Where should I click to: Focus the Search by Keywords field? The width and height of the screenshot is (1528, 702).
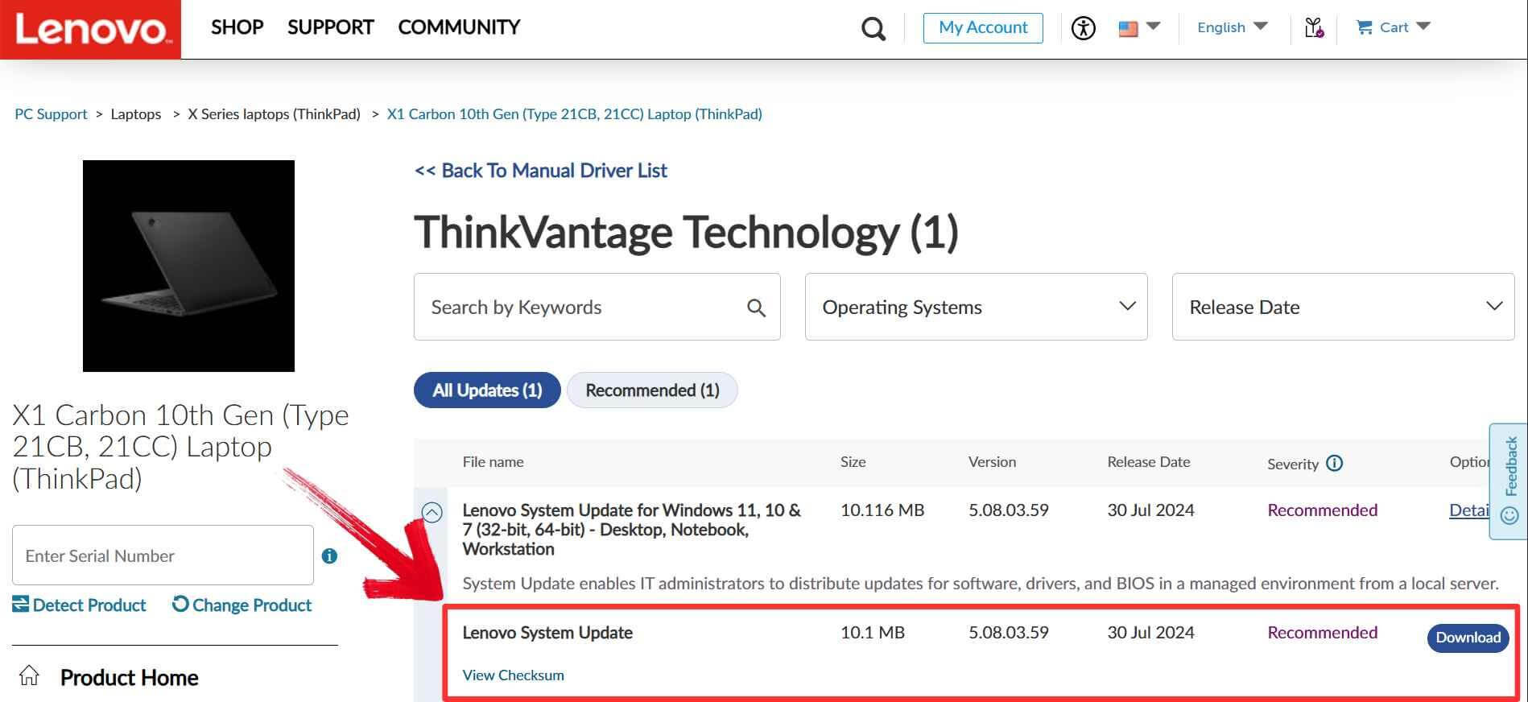click(597, 307)
